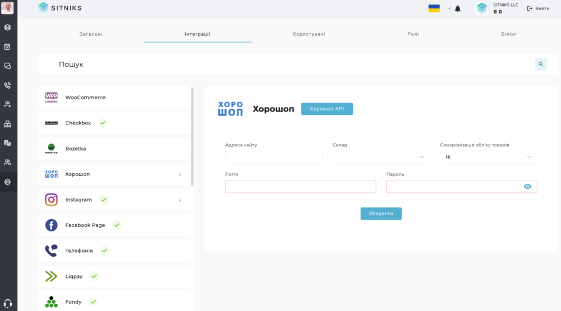This screenshot has width=561, height=311.
Task: Click the Зберегти save button
Action: [381, 213]
